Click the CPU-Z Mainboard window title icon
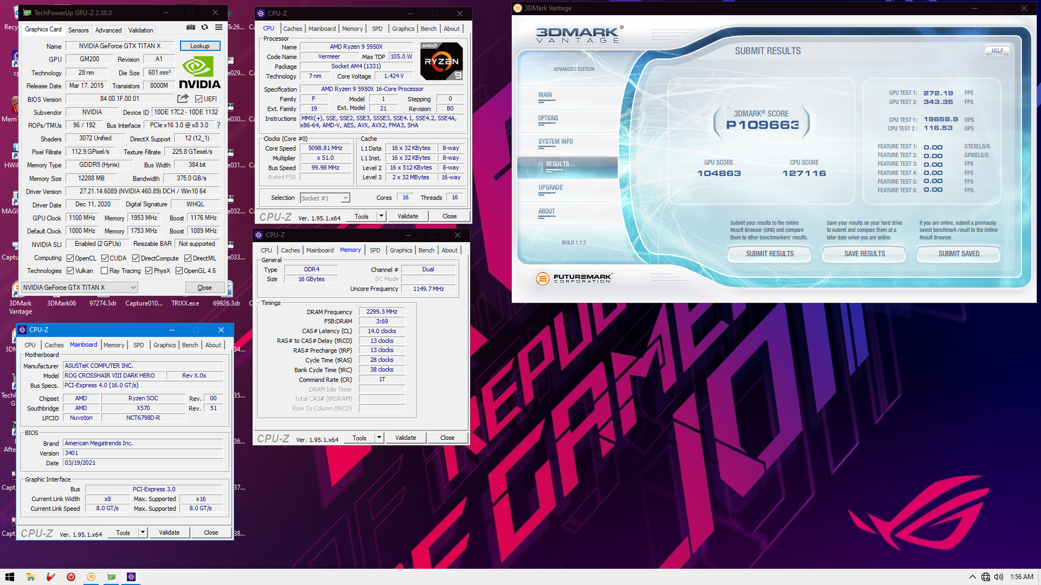This screenshot has height=585, width=1041. tap(22, 329)
